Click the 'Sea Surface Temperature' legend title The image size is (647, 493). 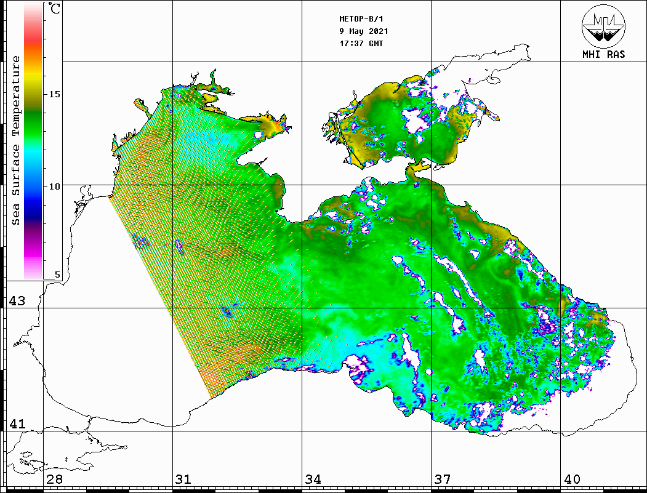tap(15, 140)
